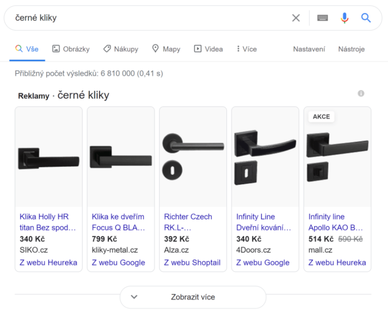
Task: Click Z webu Google under 4Doors.cz
Action: click(x=263, y=262)
